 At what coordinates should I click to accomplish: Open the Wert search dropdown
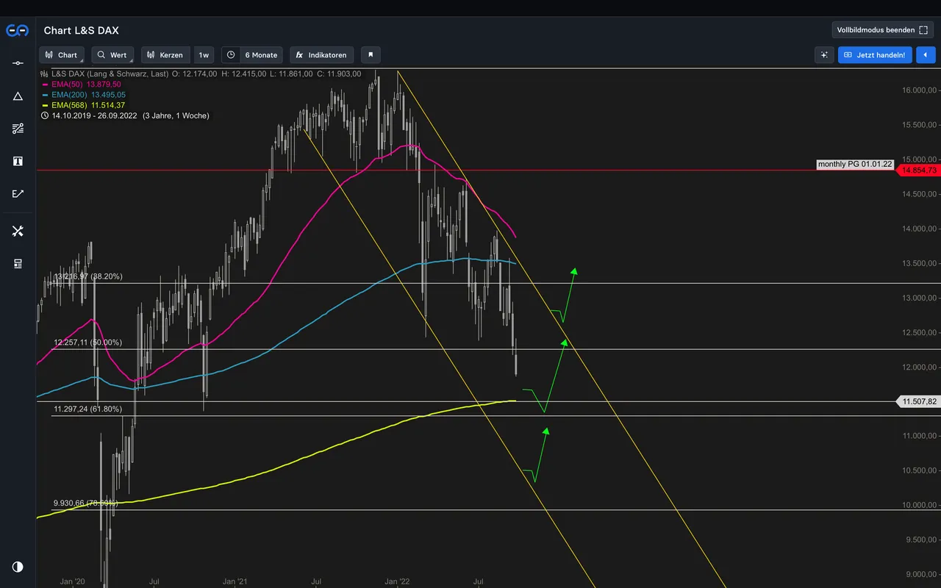pos(112,55)
